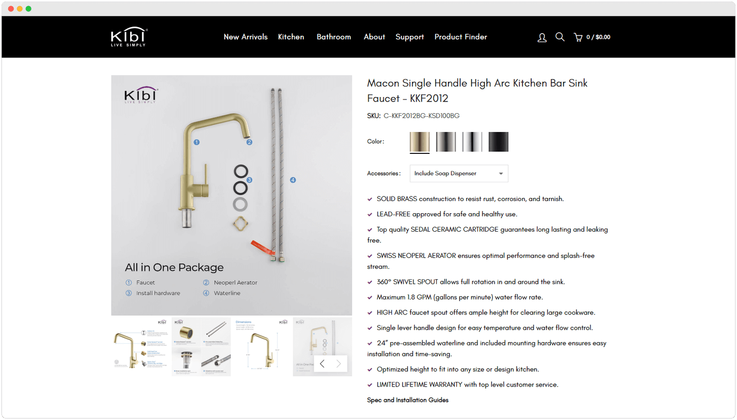This screenshot has height=420, width=737.
Task: Open the Support menu link
Action: click(x=410, y=37)
